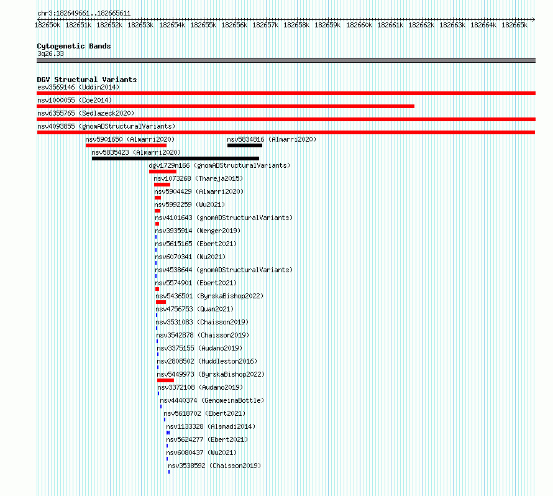The height and width of the screenshot is (496, 553).
Task: Click the red bar under dgv1729n166
Action: 163,172
